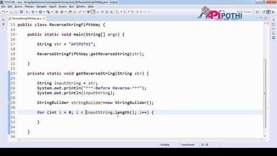Click the underlined stringBuilder variable on line 29

pos(87,103)
